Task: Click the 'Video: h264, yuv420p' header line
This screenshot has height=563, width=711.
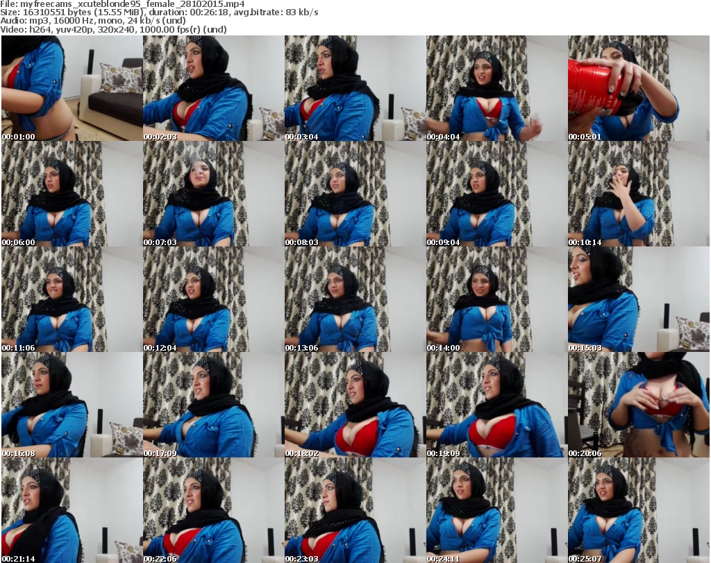Action: click(113, 29)
